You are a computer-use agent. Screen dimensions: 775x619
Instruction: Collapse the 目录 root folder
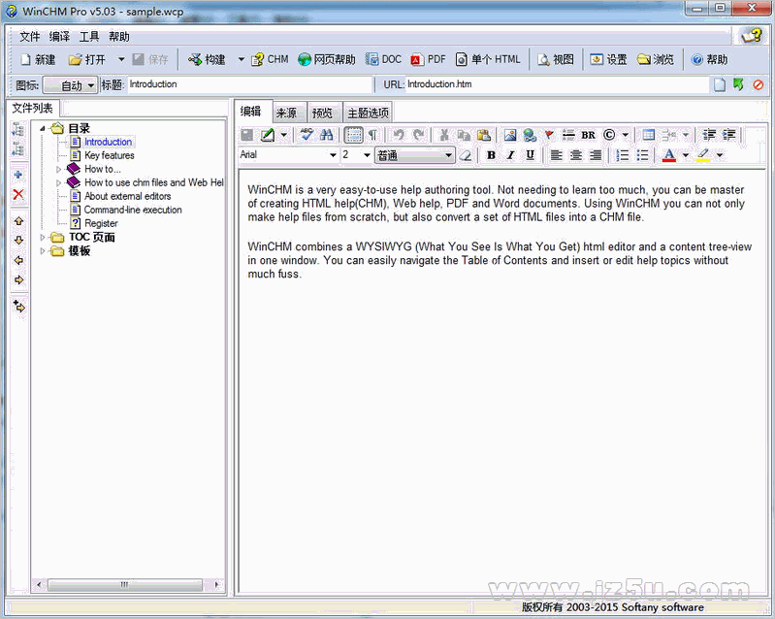click(x=43, y=128)
